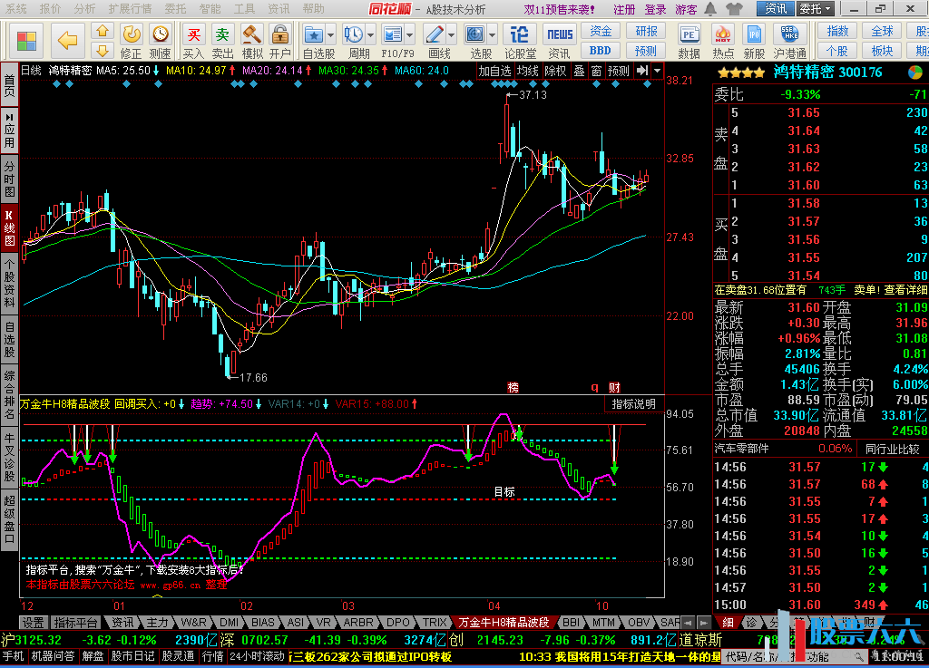Viewport: 929px width, 668px height.
Task: Click the back arrow navigation icon
Action: [68, 40]
